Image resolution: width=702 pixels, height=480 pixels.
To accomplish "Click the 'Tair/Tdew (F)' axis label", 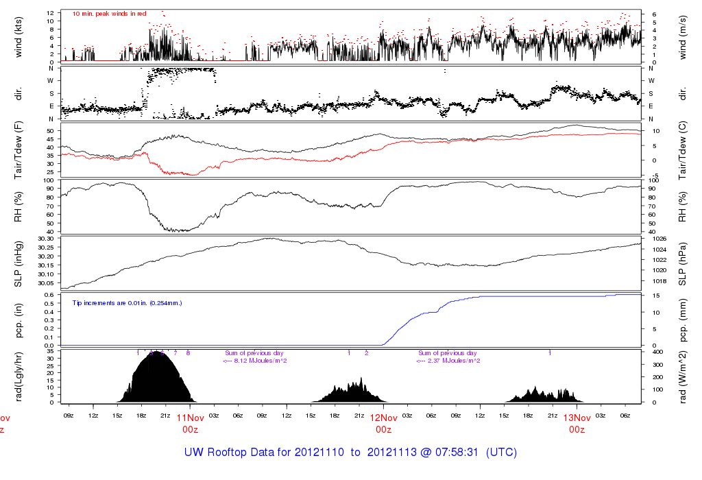I will click(x=19, y=150).
